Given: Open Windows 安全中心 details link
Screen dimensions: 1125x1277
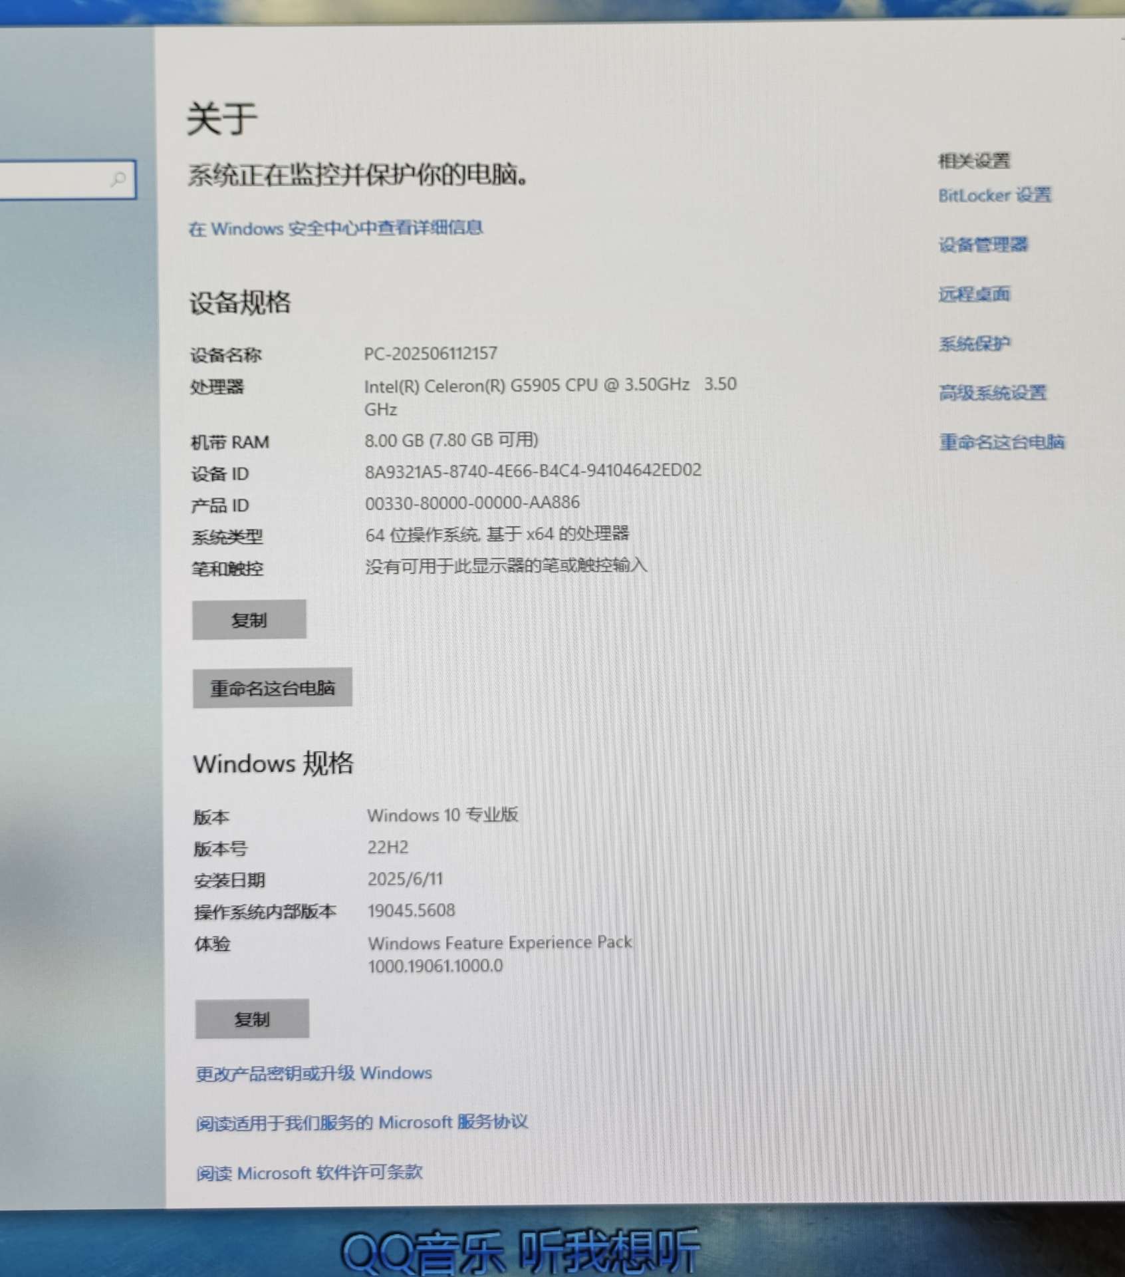Looking at the screenshot, I should (336, 228).
